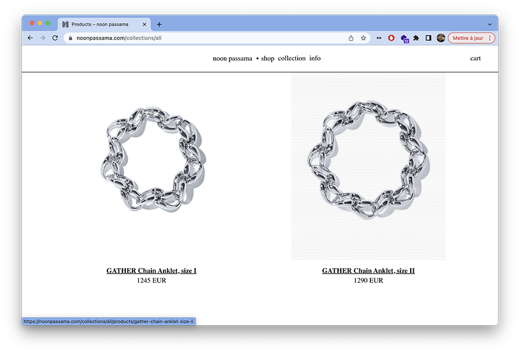Expand the tab search chevron

[489, 24]
